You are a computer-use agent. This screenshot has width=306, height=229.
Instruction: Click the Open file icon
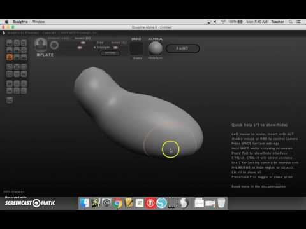[x=10, y=91]
